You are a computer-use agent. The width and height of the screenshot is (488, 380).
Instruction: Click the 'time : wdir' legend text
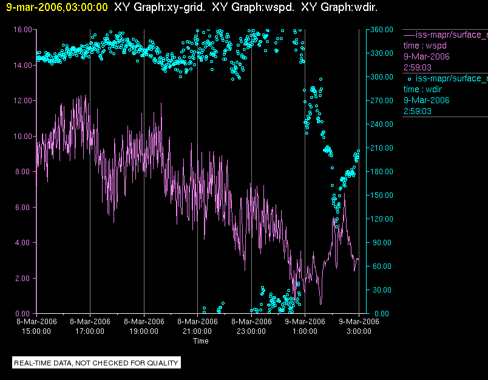(x=422, y=90)
